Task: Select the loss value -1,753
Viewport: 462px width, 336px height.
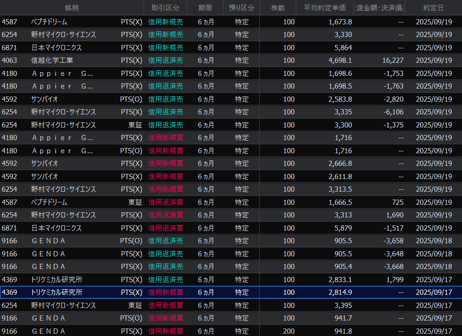Action: [393, 74]
